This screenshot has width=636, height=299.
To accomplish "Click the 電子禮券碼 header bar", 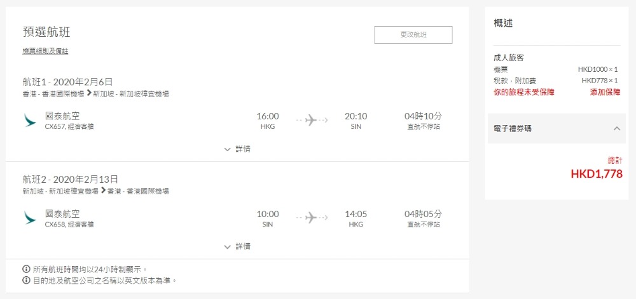I will coord(547,128).
